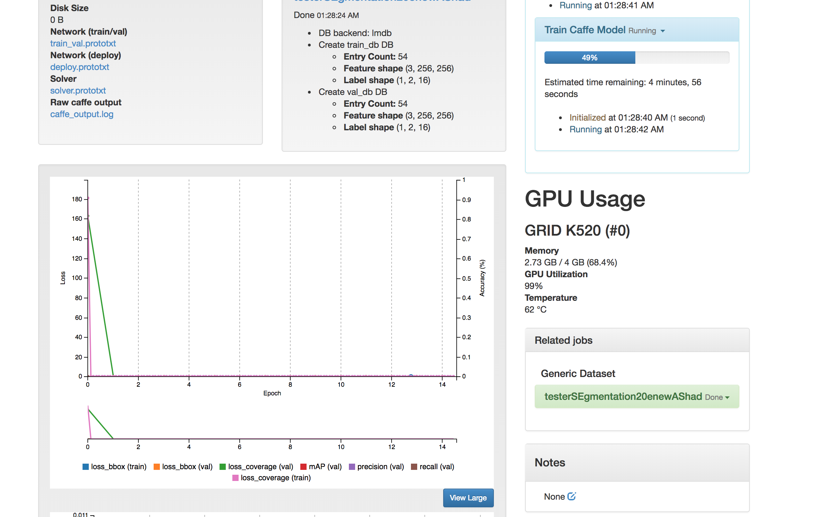833x517 pixels.
Task: Open train_val.prototxt network file
Action: click(83, 43)
